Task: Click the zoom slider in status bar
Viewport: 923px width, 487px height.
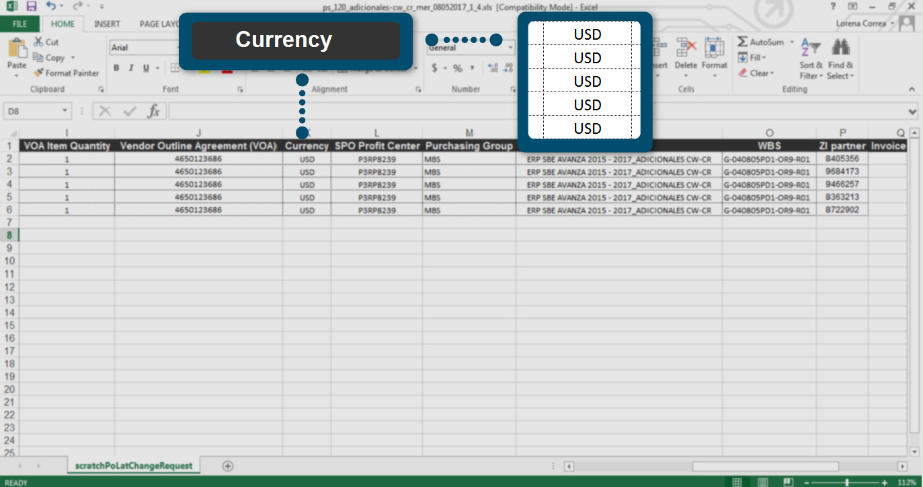Action: (846, 482)
